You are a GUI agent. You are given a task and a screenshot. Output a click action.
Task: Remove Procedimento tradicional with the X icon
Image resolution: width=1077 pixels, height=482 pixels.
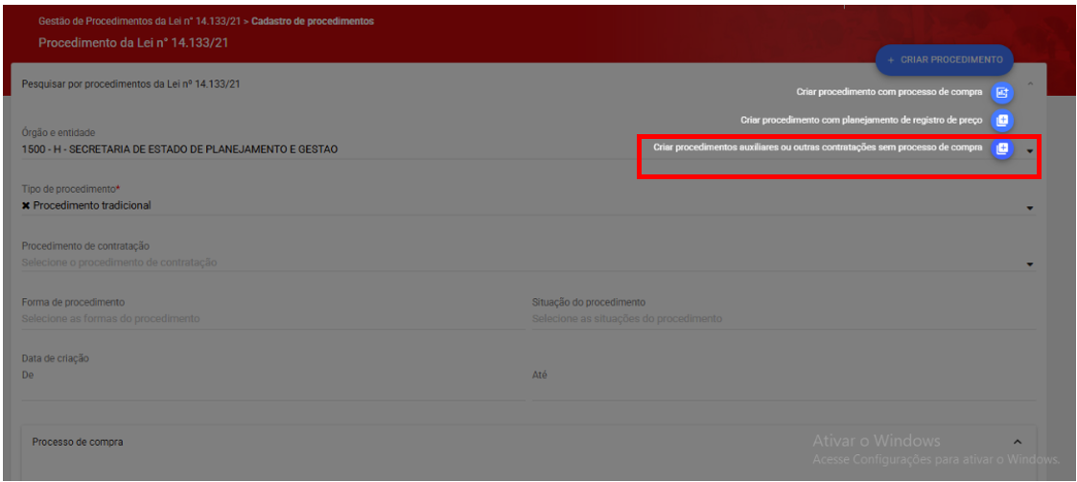(x=26, y=206)
